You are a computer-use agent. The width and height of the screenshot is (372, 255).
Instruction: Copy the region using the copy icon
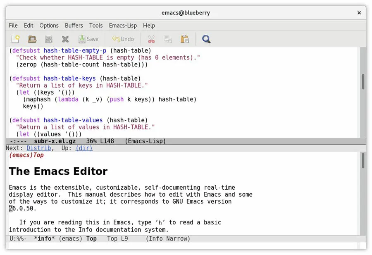[x=168, y=39]
